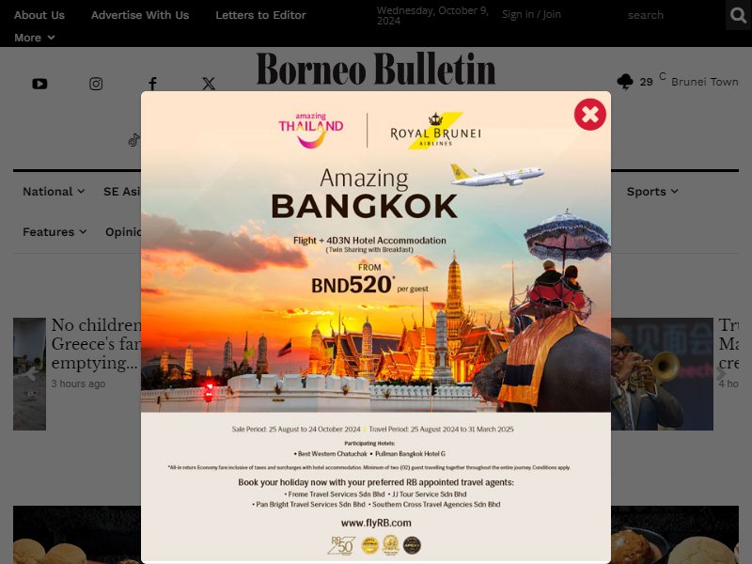Screen dimensions: 752x564
Task: Go to previous carousel slide arrow
Action: (x=32, y=373)
